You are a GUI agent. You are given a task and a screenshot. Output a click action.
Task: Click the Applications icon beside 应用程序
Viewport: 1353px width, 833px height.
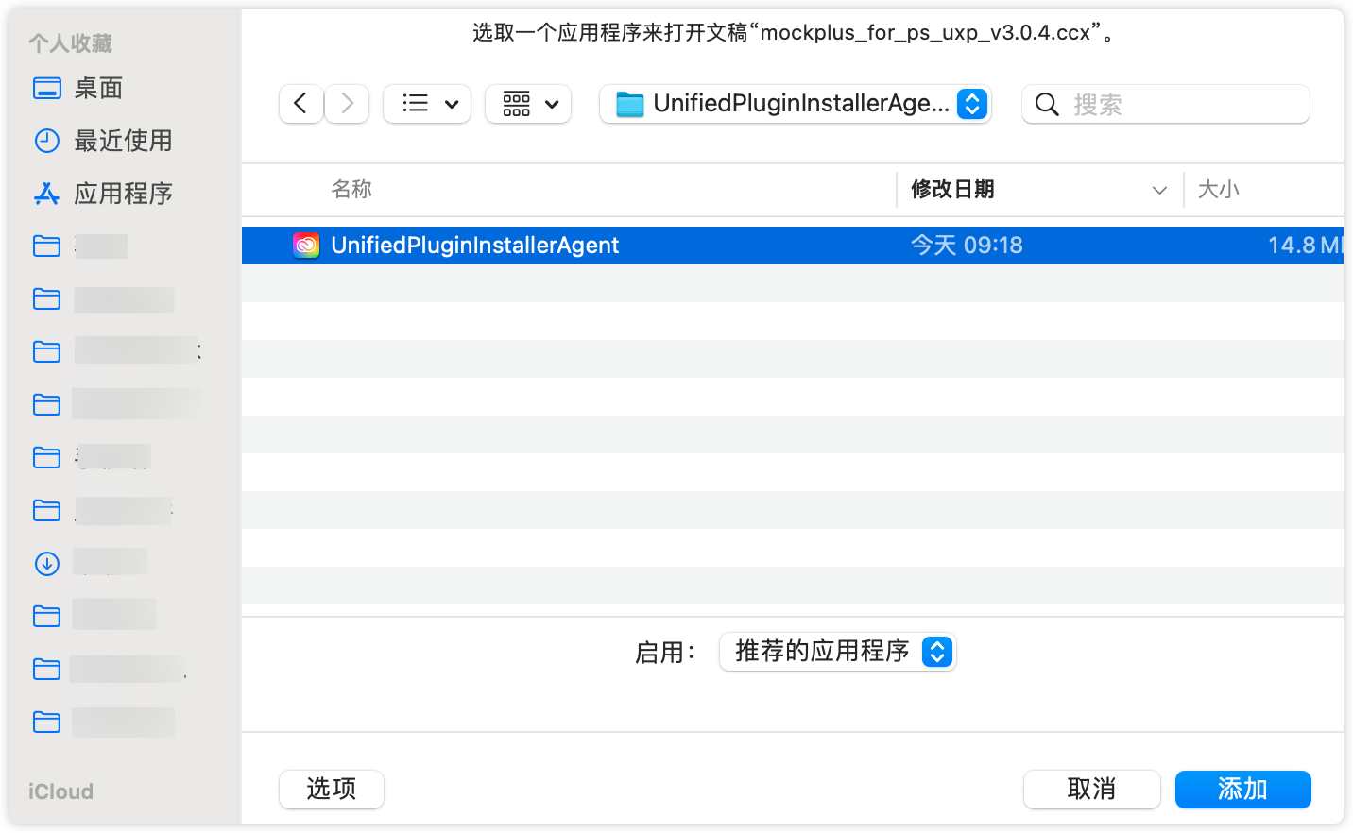pos(47,195)
